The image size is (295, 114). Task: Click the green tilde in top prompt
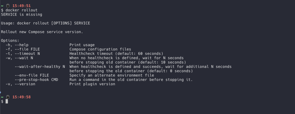coord(2,6)
